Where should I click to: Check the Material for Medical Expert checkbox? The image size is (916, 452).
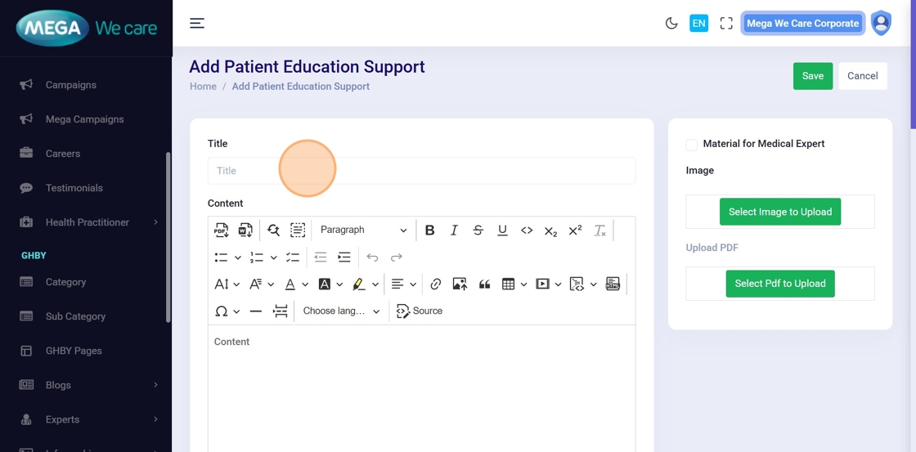692,145
